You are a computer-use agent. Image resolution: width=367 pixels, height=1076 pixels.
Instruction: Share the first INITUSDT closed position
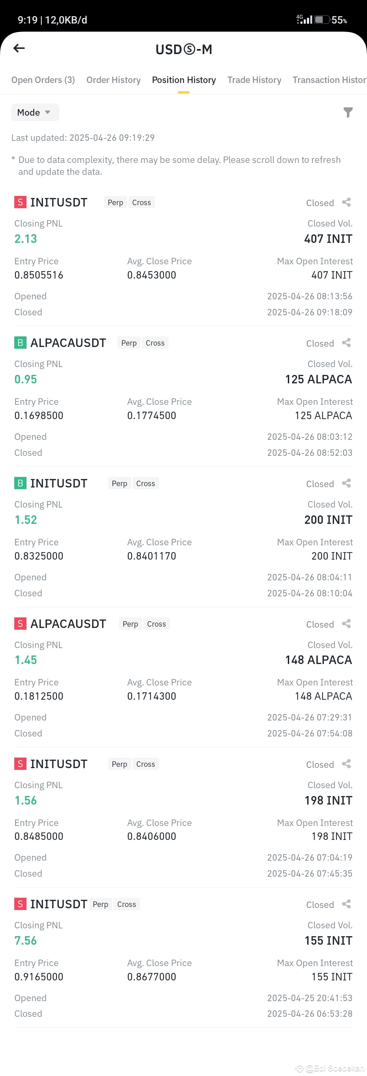346,203
